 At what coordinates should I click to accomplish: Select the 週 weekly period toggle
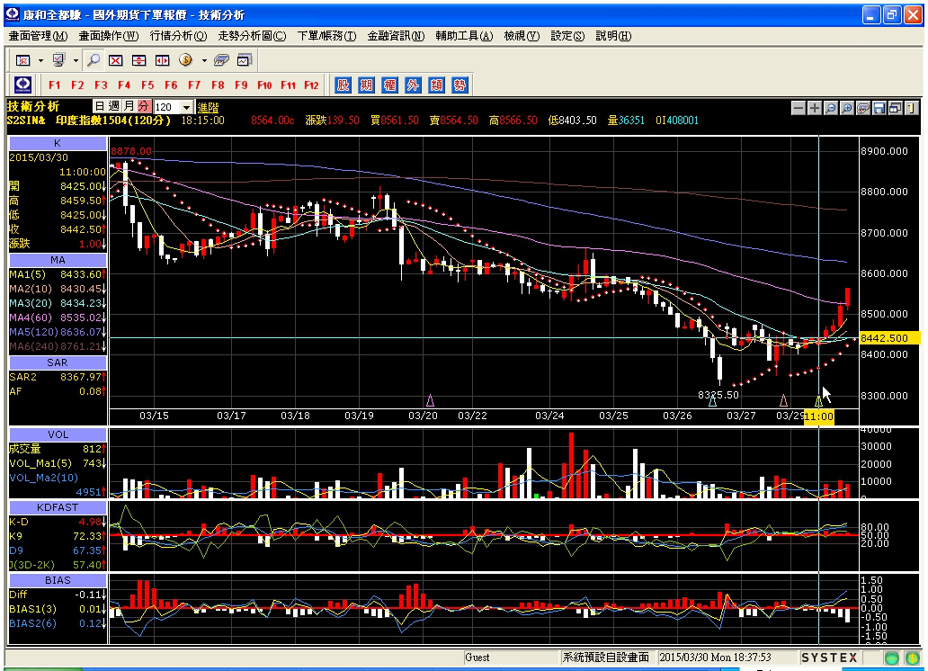(x=114, y=106)
